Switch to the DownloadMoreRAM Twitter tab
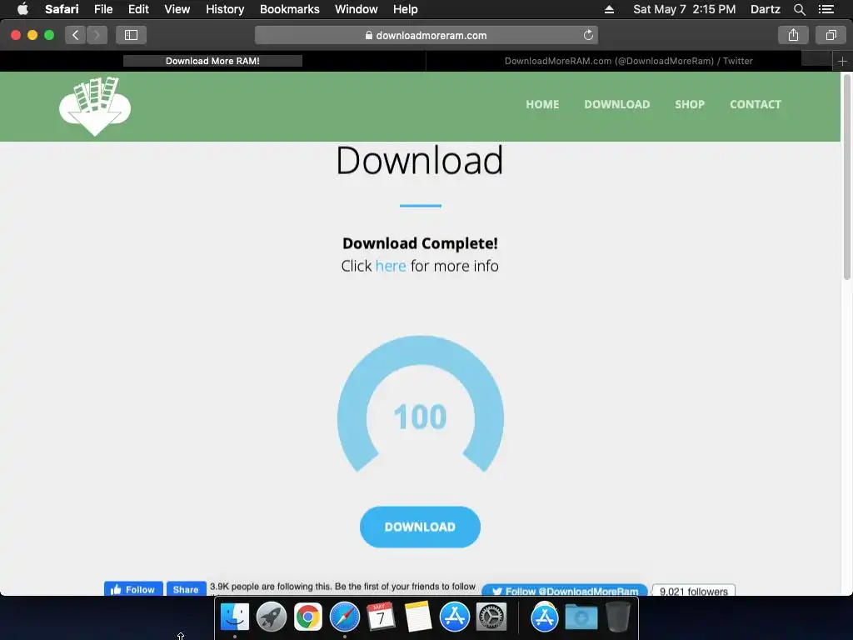 [628, 61]
